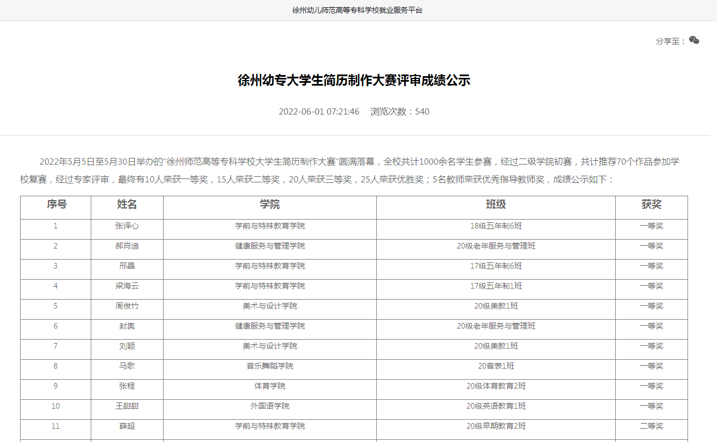
Task: Click 外国语学院 cell in 王甜甜's row
Action: pyautogui.click(x=270, y=406)
